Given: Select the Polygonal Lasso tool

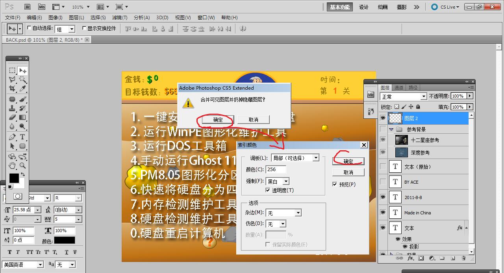Looking at the screenshot, I should click(x=12, y=79).
